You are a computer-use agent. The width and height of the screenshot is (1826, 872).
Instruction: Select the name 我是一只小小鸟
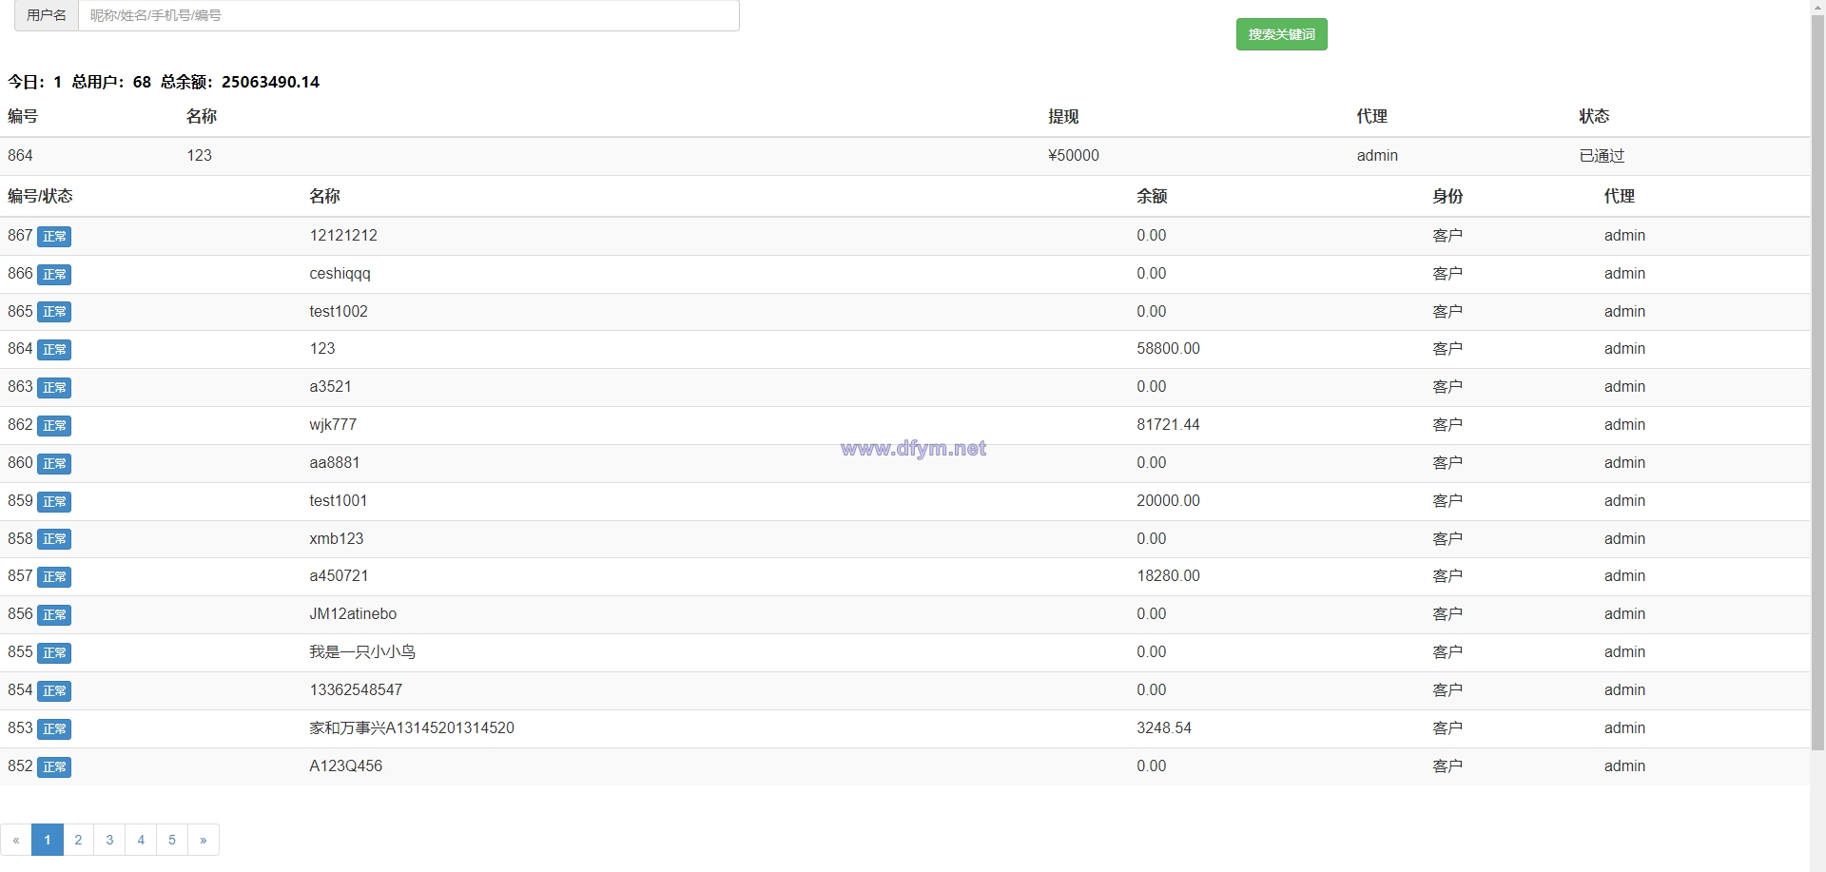[x=362, y=651]
